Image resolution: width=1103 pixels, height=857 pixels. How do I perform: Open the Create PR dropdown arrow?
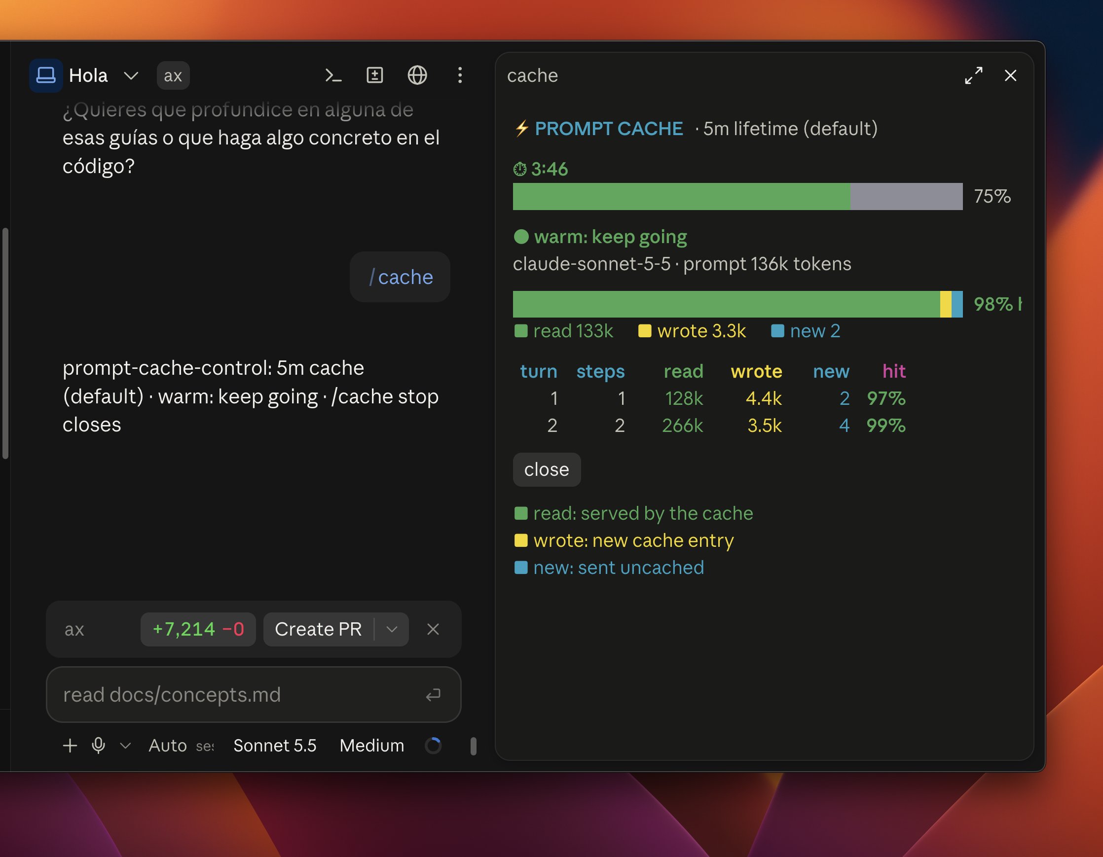click(392, 629)
